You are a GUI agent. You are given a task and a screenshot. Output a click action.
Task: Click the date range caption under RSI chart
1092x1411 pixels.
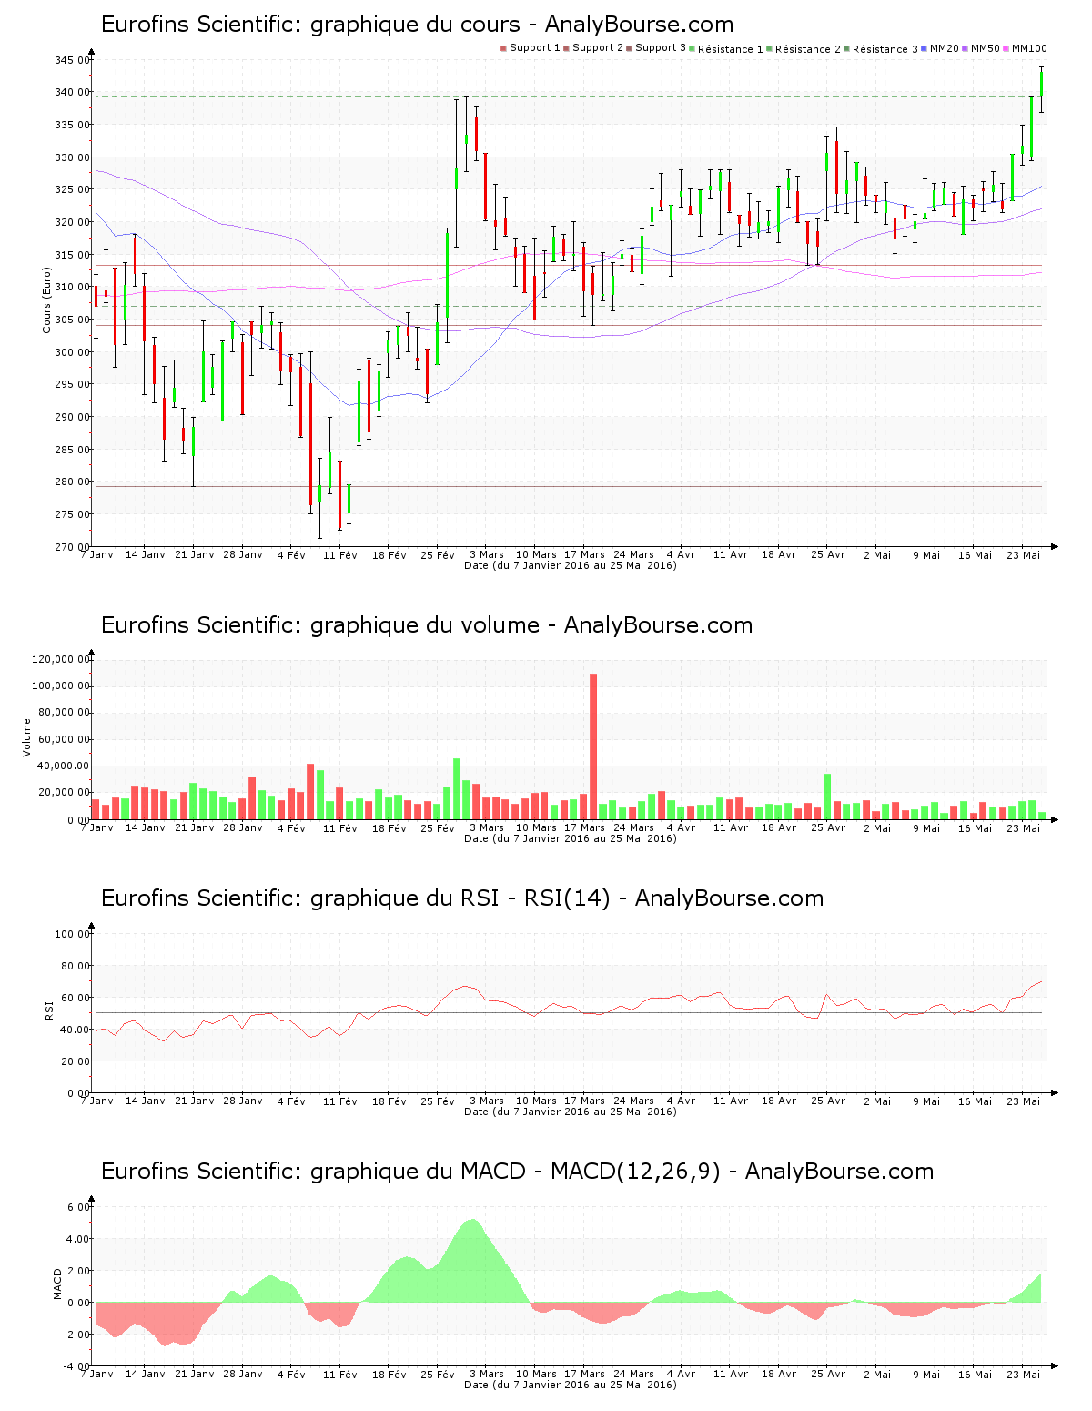pyautogui.click(x=571, y=1112)
